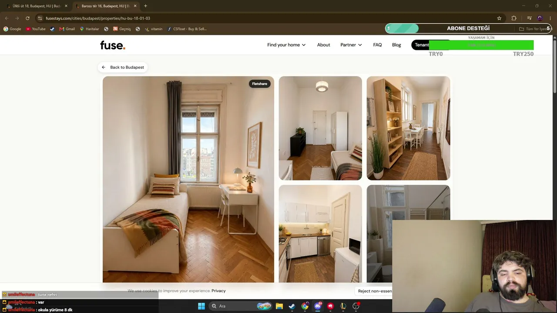Click the browser back arrow
This screenshot has width=557, height=313.
pyautogui.click(x=7, y=18)
